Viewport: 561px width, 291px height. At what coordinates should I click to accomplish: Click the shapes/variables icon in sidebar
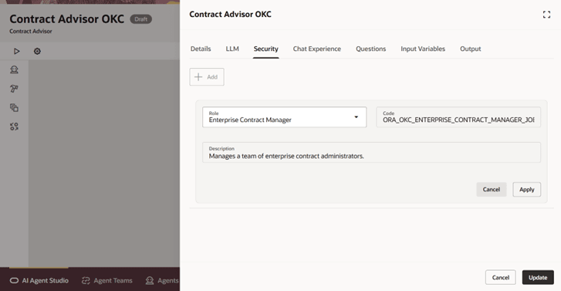coord(15,127)
